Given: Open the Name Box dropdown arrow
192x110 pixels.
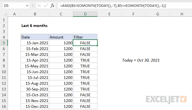Looking at the screenshot, I should click(x=27, y=6).
